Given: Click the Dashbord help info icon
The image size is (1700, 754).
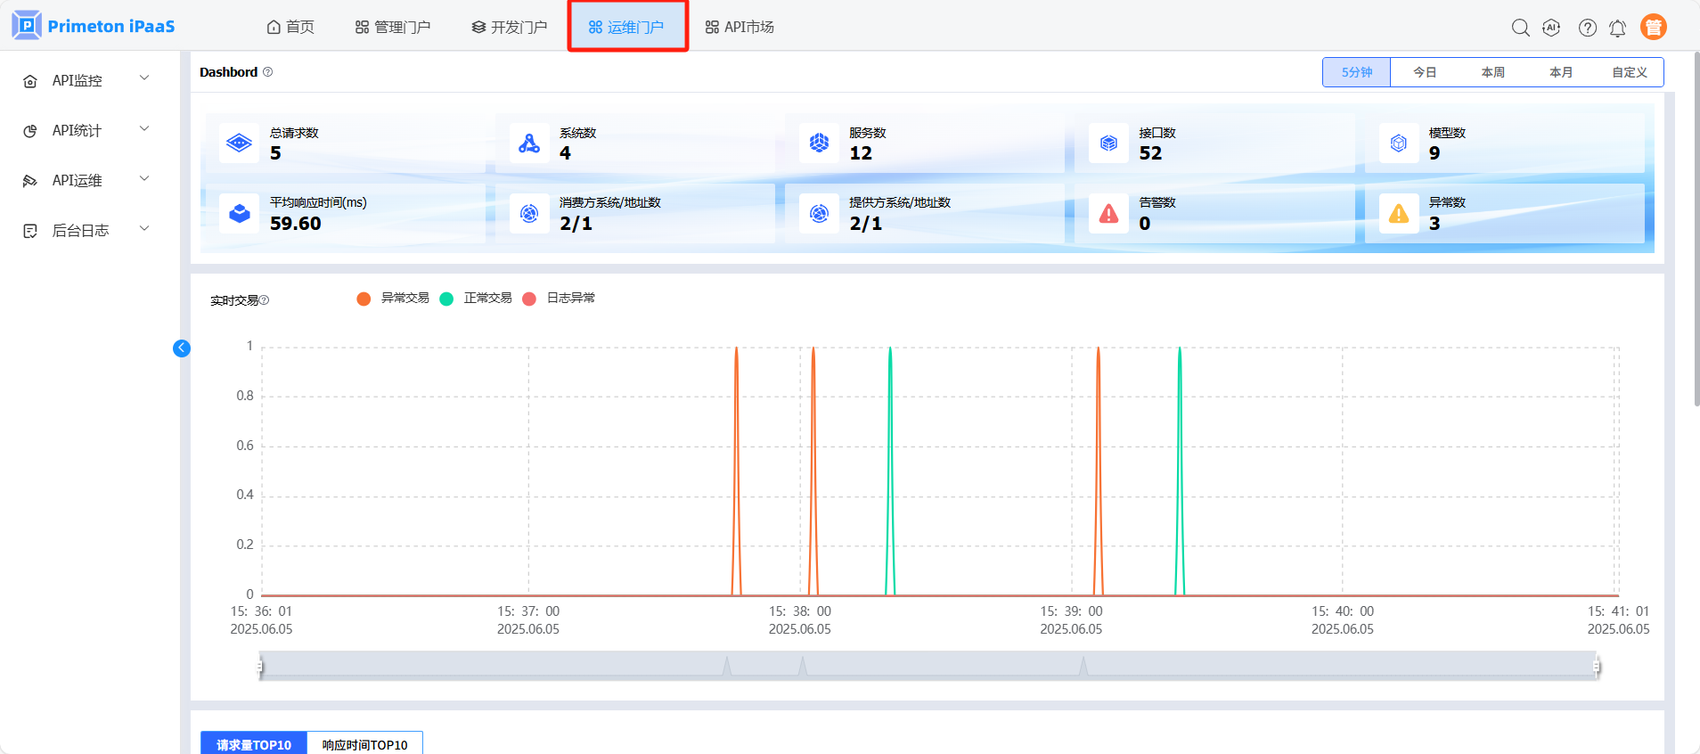Looking at the screenshot, I should tap(267, 72).
